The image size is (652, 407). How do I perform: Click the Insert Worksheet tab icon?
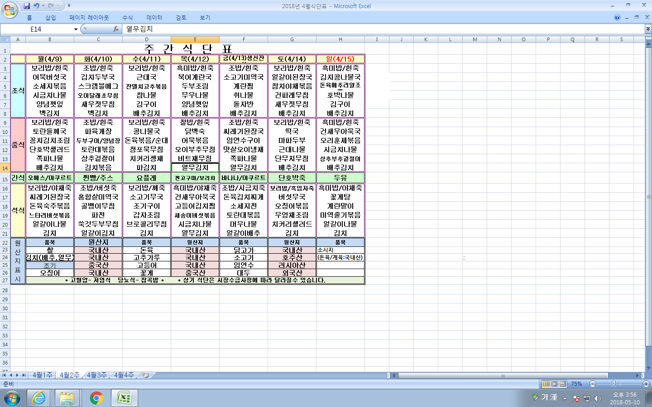[x=145, y=375]
